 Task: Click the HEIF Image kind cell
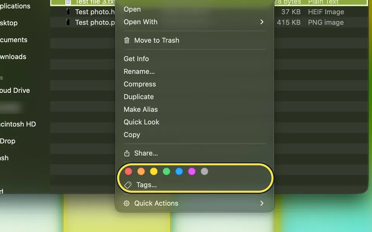point(326,12)
